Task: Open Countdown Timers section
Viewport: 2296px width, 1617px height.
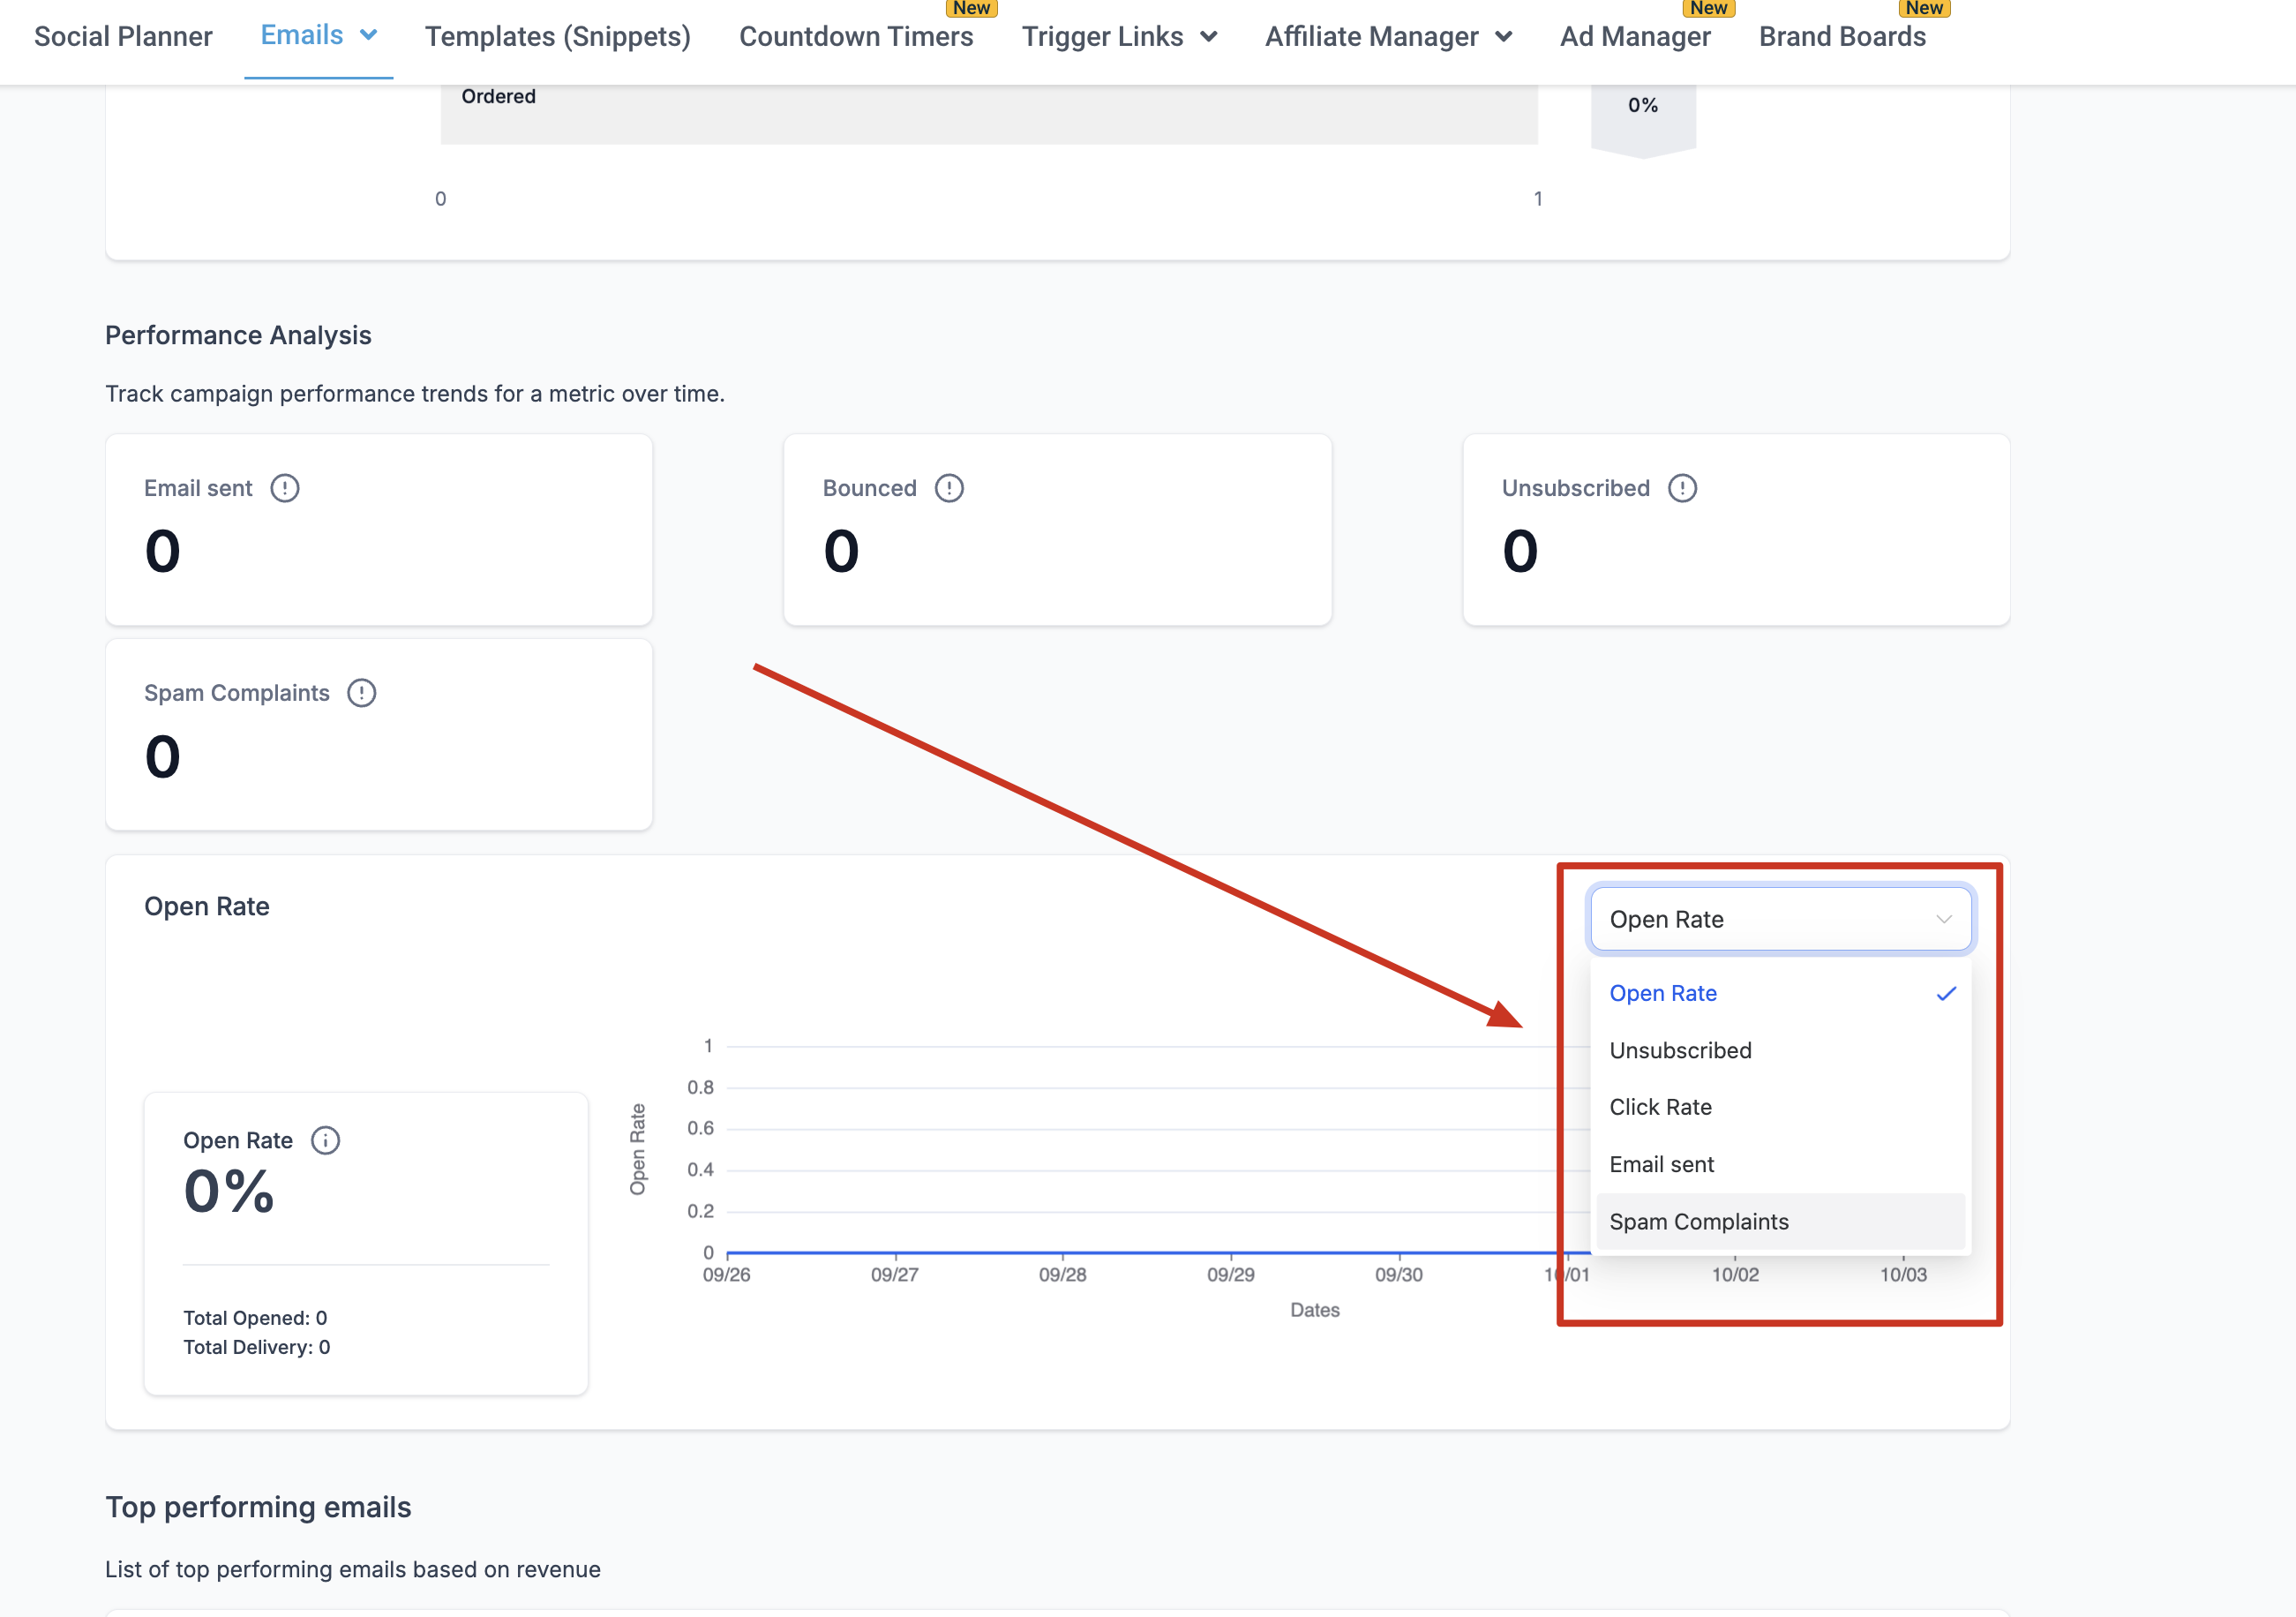Action: click(x=855, y=37)
